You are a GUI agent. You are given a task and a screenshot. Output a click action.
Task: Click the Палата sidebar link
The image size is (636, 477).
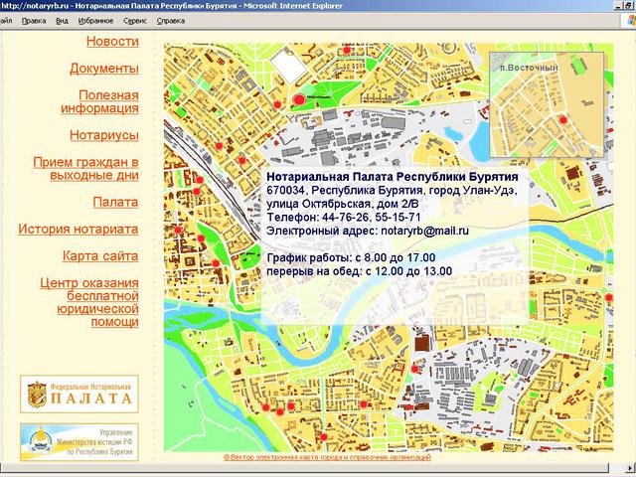point(115,202)
